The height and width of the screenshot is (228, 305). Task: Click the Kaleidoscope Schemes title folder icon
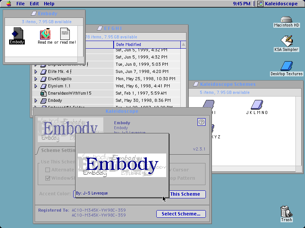[x=196, y=84]
